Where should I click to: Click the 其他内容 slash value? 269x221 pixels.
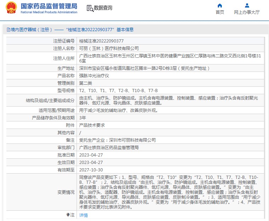[80, 133]
